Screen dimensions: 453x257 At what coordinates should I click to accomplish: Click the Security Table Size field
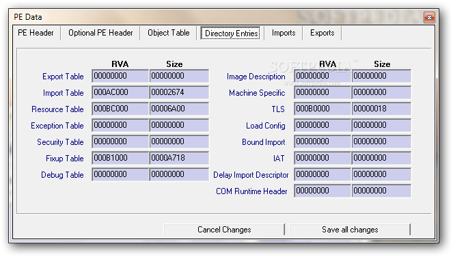[x=179, y=142]
